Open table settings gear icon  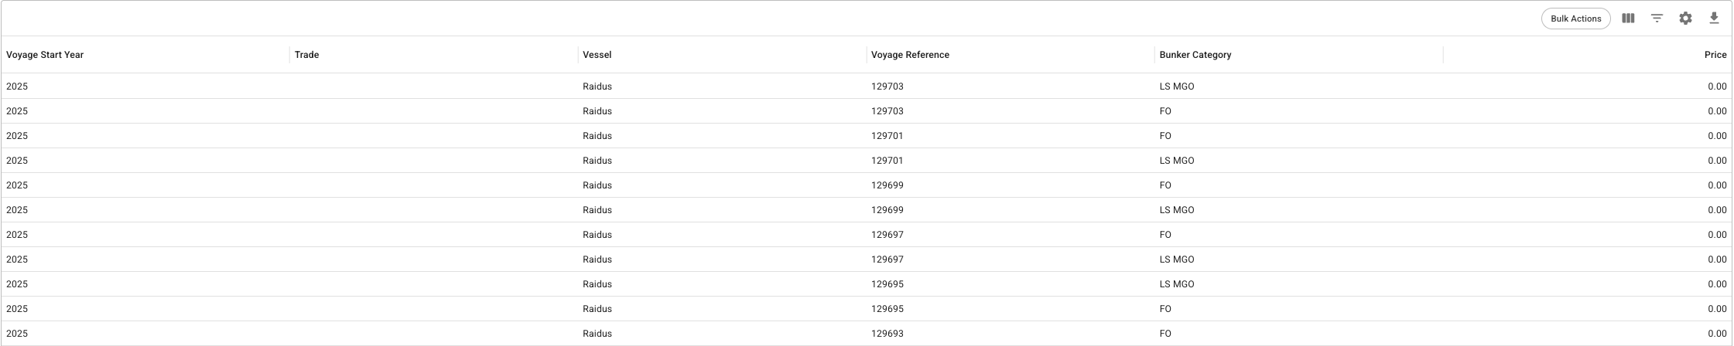(1685, 19)
